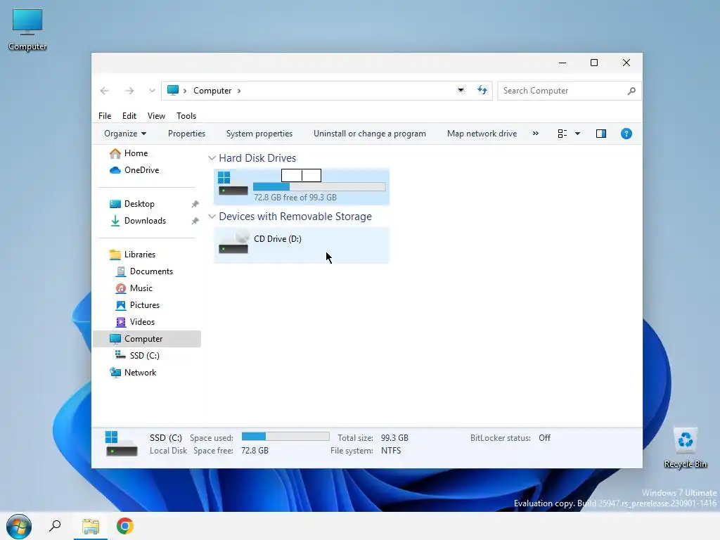
Task: Toggle the preview pane
Action: click(601, 133)
